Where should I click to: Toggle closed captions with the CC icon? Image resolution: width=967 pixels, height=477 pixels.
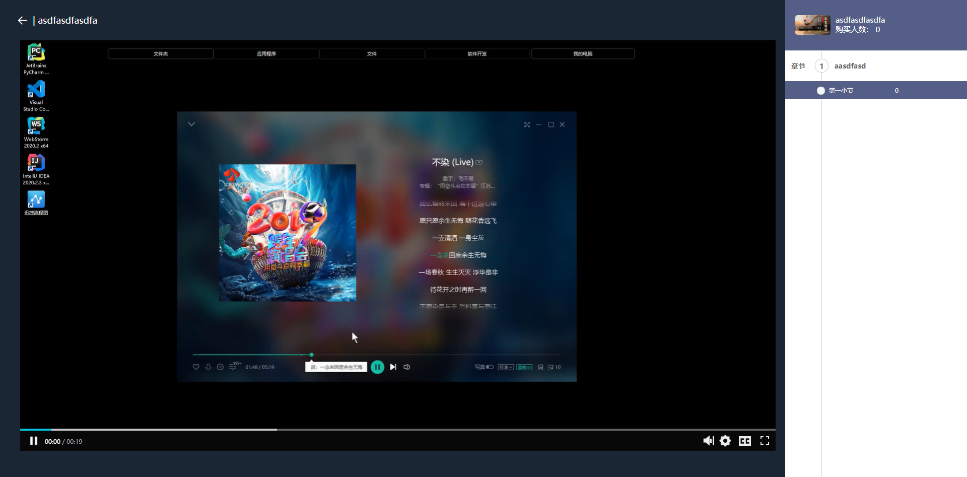745,441
